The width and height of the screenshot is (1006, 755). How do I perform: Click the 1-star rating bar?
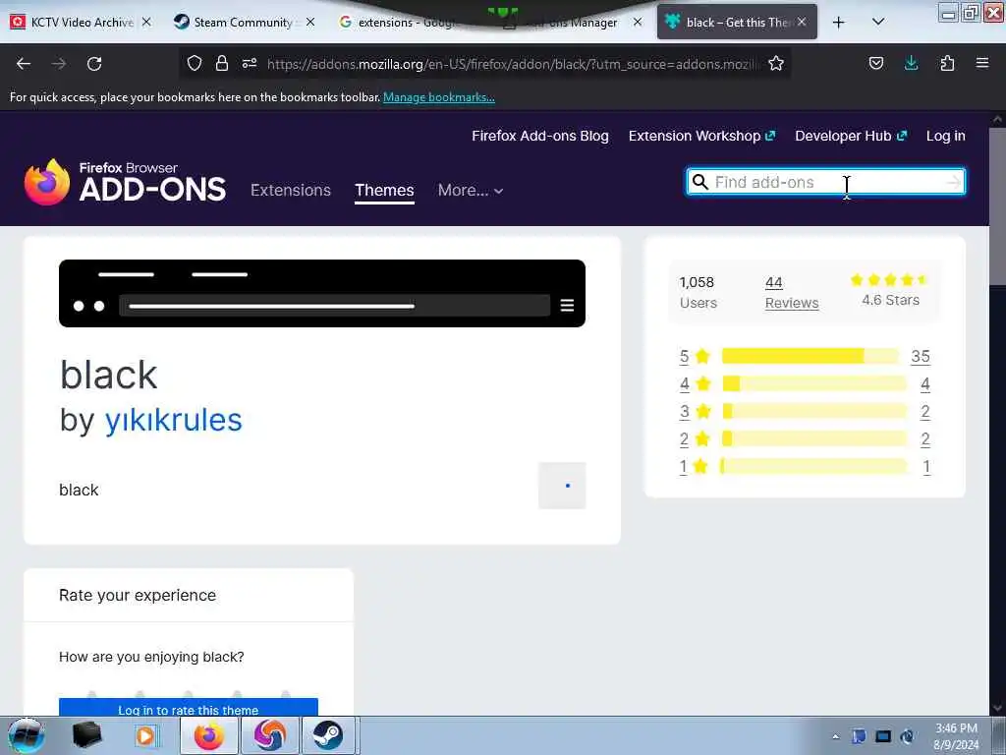(814, 467)
